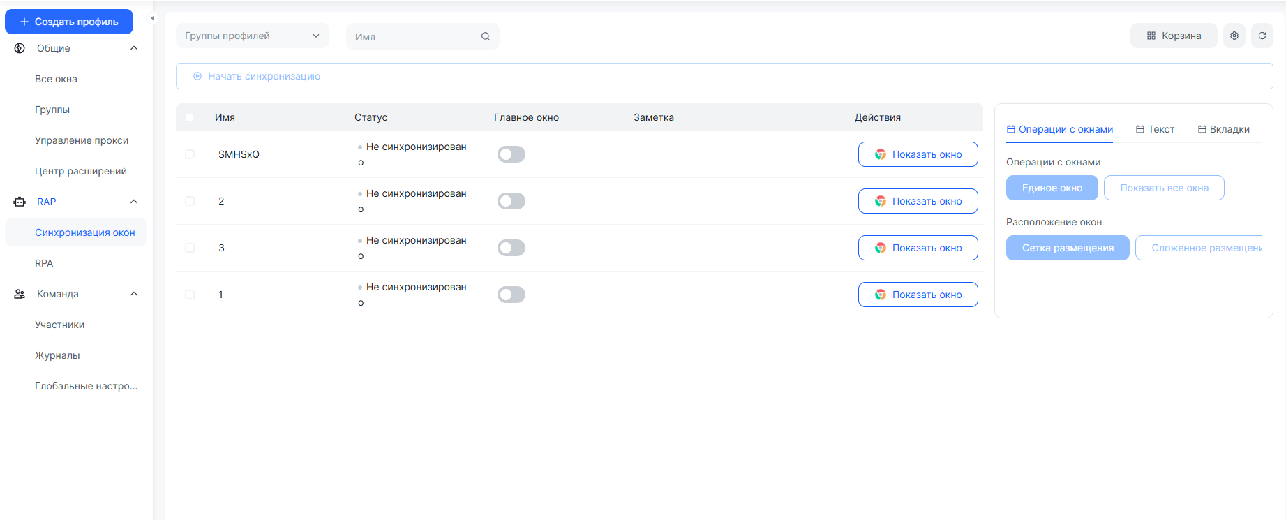Click the search magnifier icon in Имя field

click(485, 36)
